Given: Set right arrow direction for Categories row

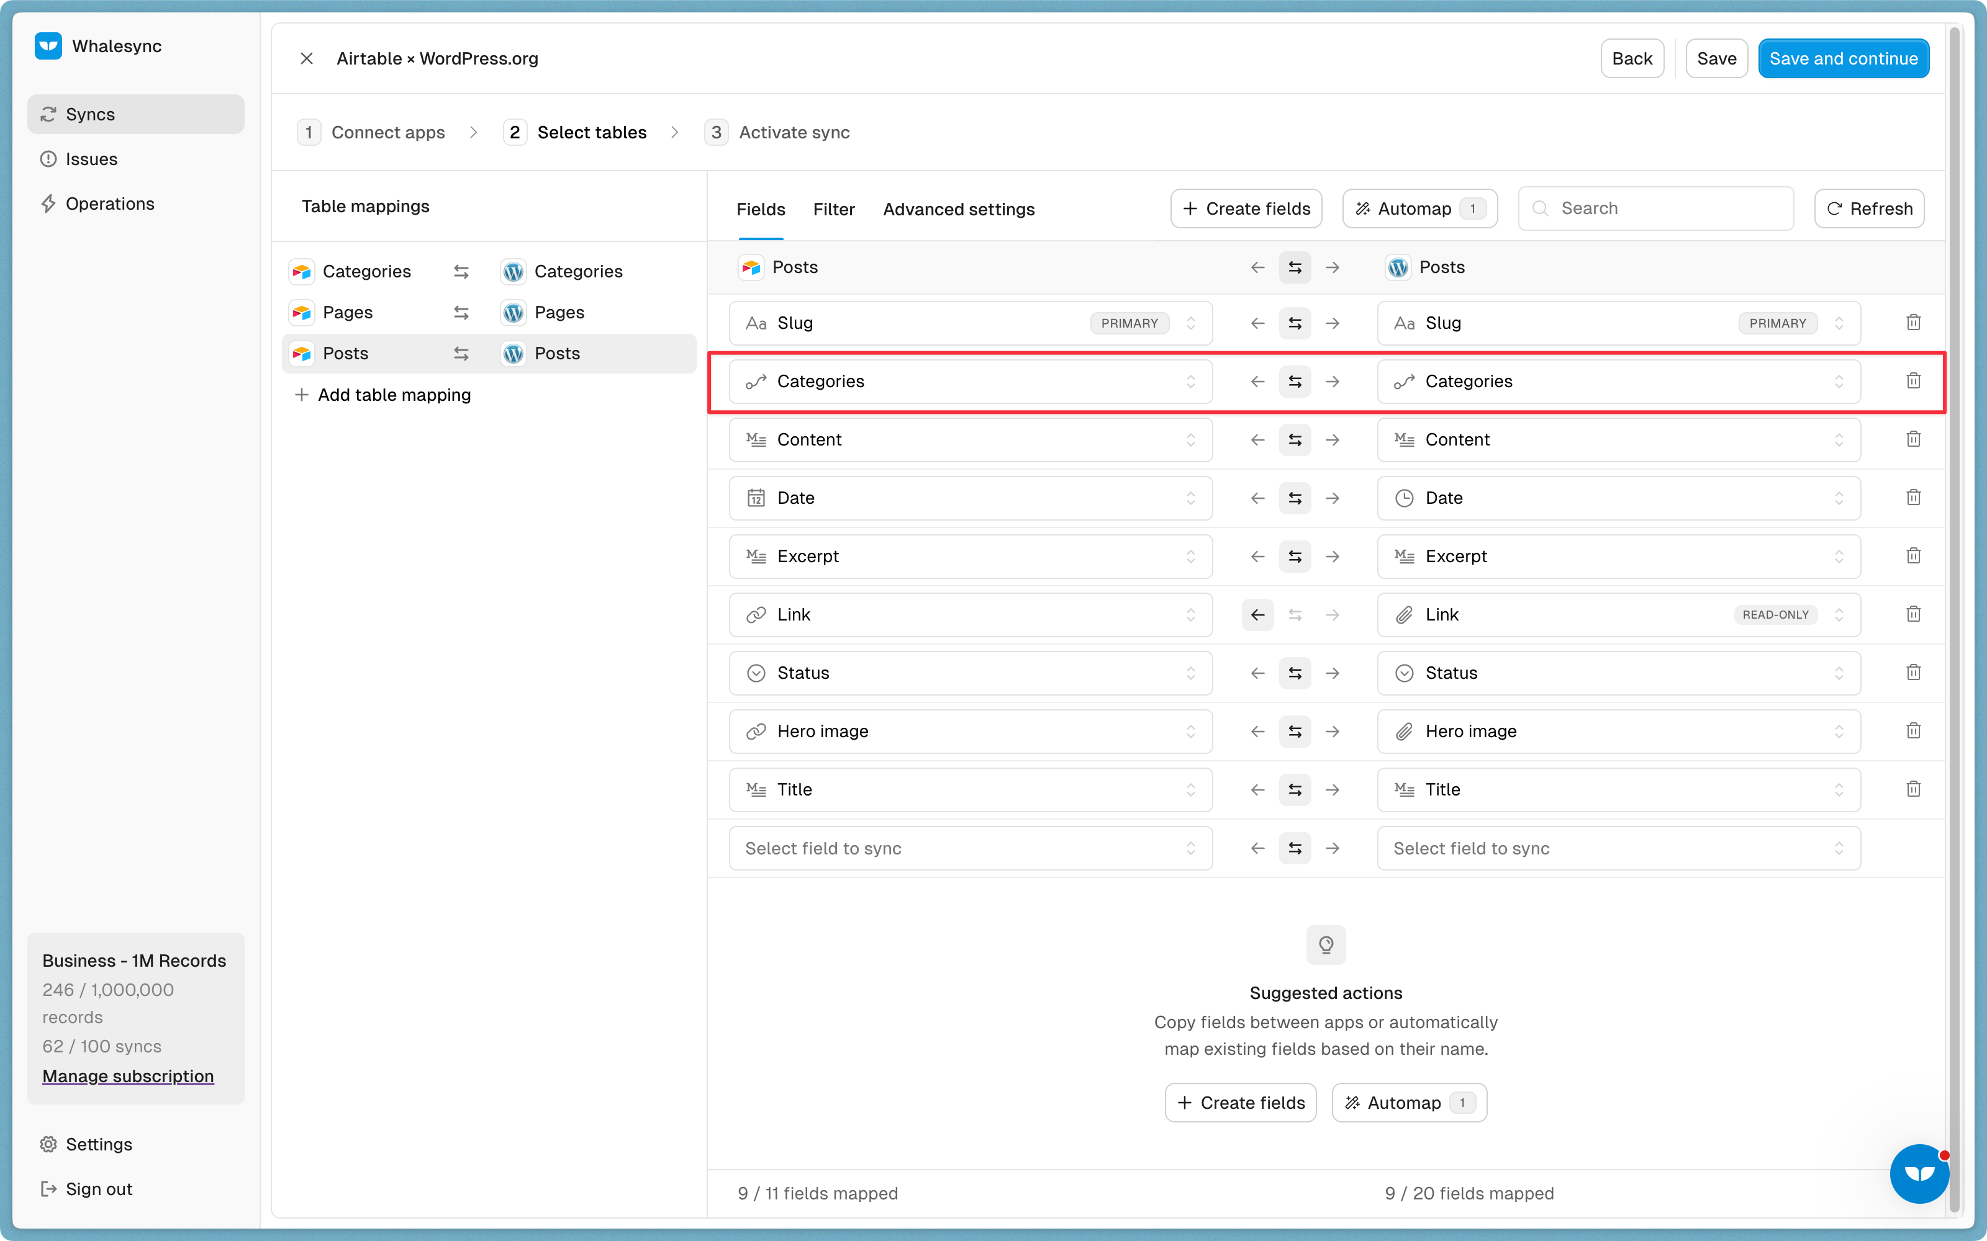Looking at the screenshot, I should pos(1333,382).
